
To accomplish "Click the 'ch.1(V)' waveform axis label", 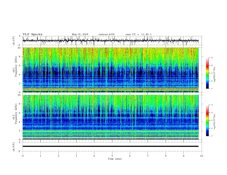I will [x=13, y=41].
